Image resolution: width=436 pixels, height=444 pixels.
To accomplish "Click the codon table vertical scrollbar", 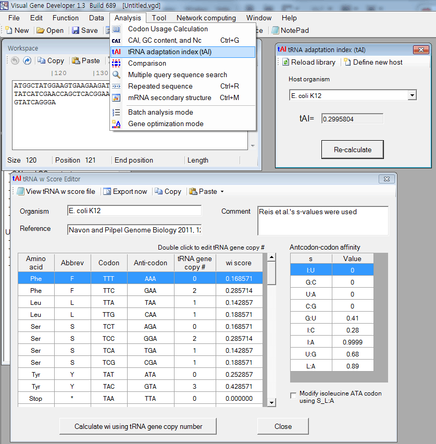I will [x=271, y=339].
